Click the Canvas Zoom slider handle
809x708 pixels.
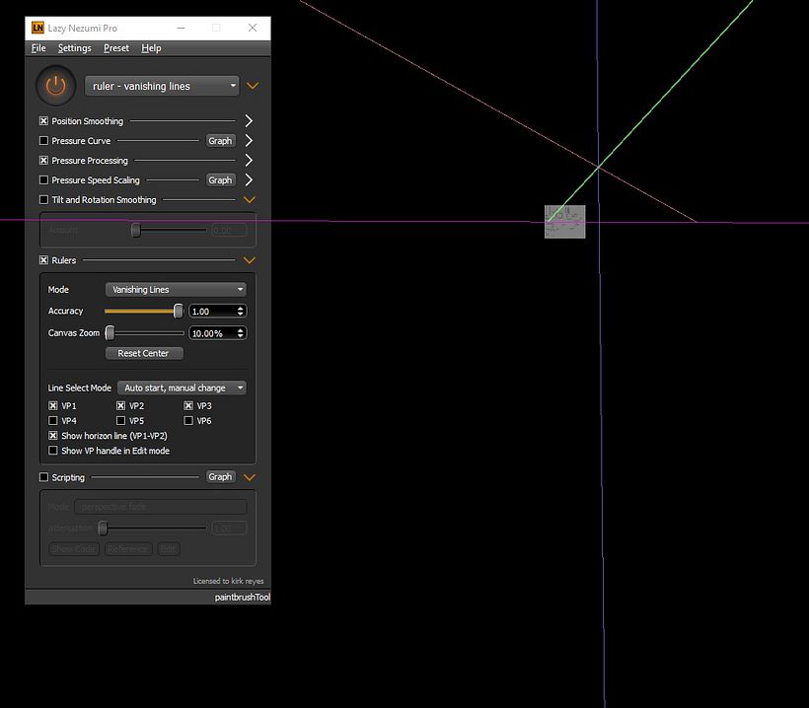tap(110, 333)
